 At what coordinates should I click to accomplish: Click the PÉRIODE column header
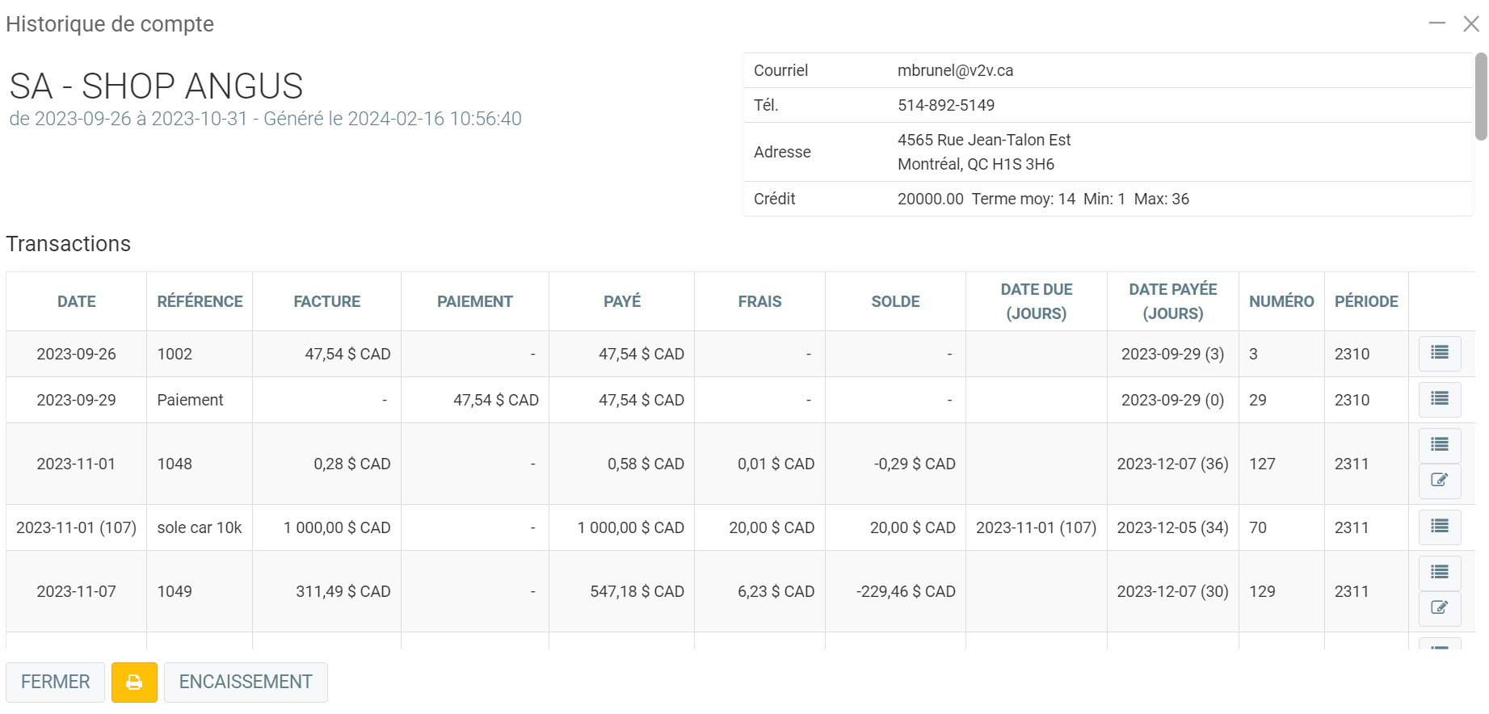click(1365, 301)
